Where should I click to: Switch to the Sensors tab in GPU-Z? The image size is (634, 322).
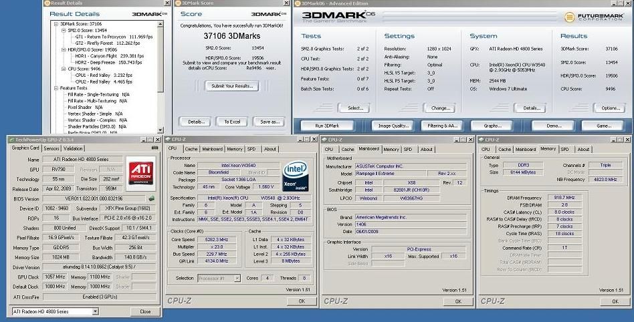point(51,148)
